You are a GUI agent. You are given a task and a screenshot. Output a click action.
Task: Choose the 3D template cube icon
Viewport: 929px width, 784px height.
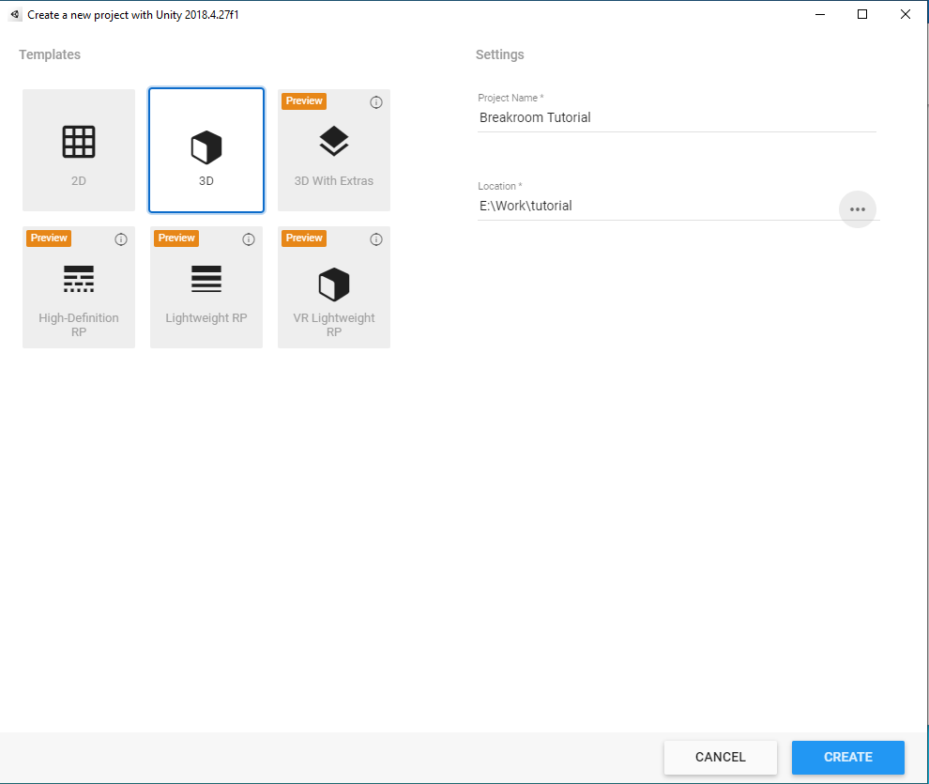tap(206, 147)
